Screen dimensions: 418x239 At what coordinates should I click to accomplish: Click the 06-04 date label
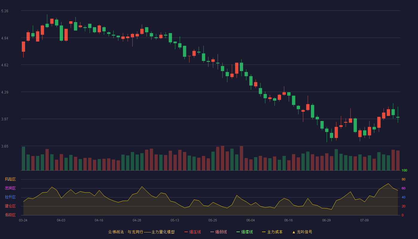[x=251, y=220]
